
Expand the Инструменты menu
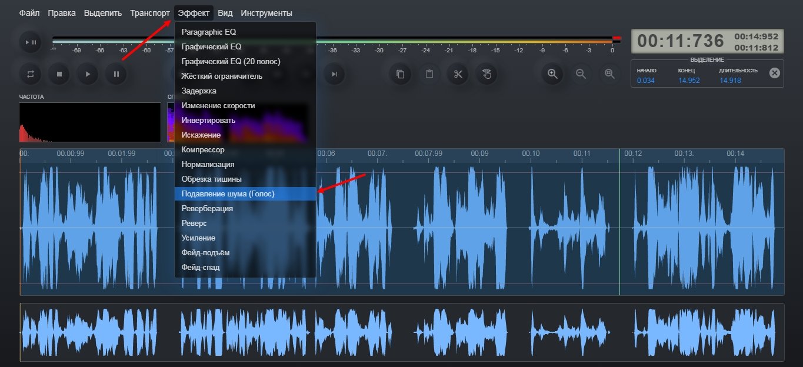click(266, 13)
